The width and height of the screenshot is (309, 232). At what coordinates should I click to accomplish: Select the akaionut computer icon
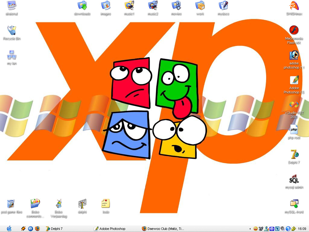[12, 6]
